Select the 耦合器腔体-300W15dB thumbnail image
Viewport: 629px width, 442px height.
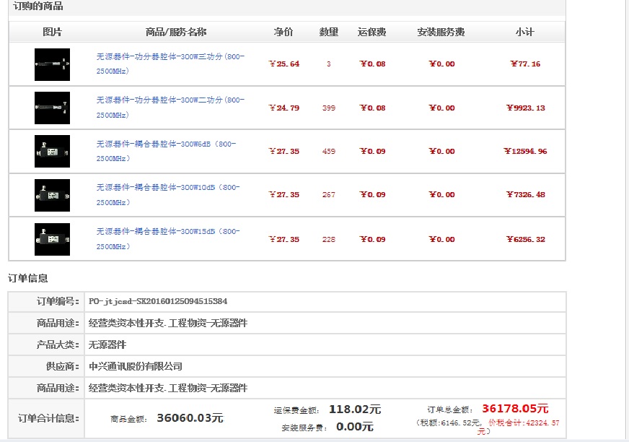52,239
